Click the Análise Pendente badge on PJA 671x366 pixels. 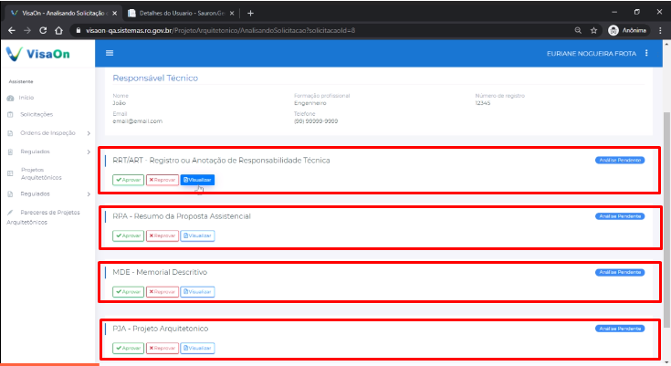[620, 329]
